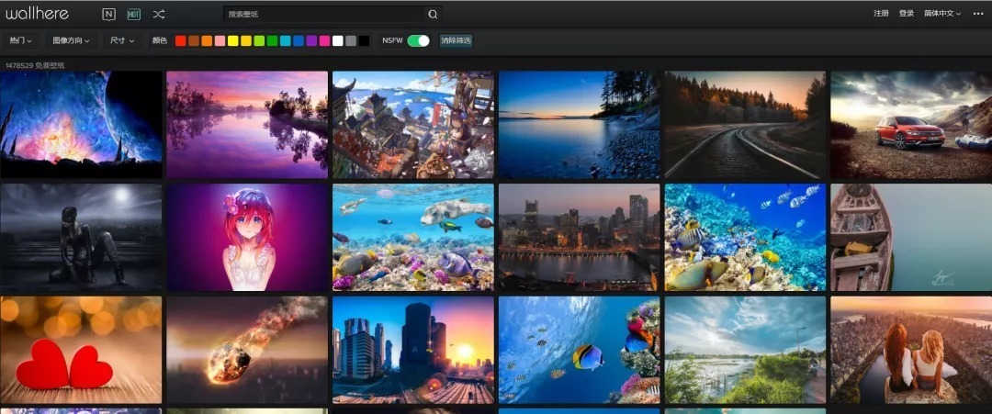Toggle the NSFW switch off
The width and height of the screenshot is (992, 414).
click(418, 40)
